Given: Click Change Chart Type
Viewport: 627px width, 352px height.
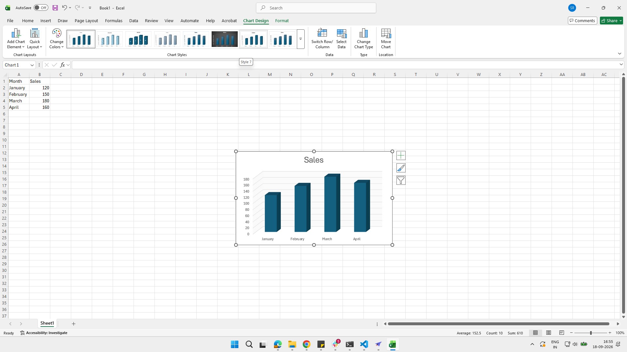Looking at the screenshot, I should click(363, 38).
